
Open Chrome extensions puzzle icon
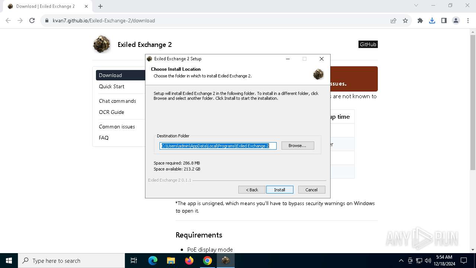[x=420, y=20]
